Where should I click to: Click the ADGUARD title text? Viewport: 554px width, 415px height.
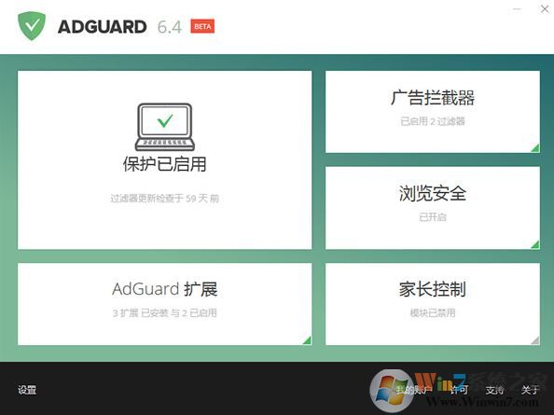102,27
